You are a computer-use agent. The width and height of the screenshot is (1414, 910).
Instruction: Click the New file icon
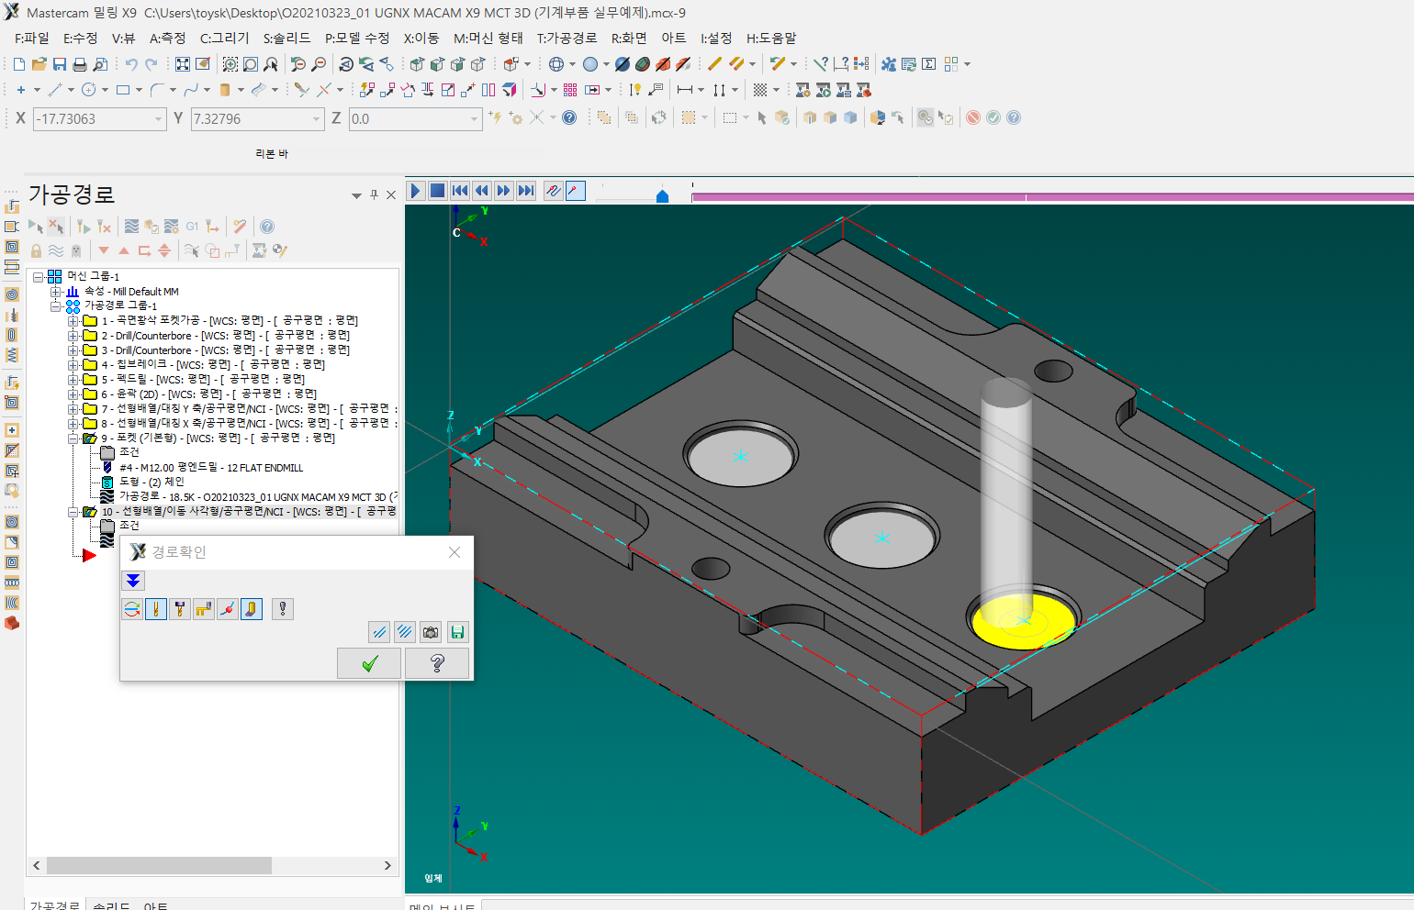click(x=19, y=64)
